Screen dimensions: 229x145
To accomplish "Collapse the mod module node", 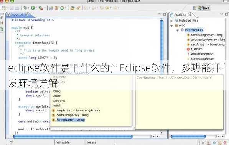I will click(x=171, y=26).
